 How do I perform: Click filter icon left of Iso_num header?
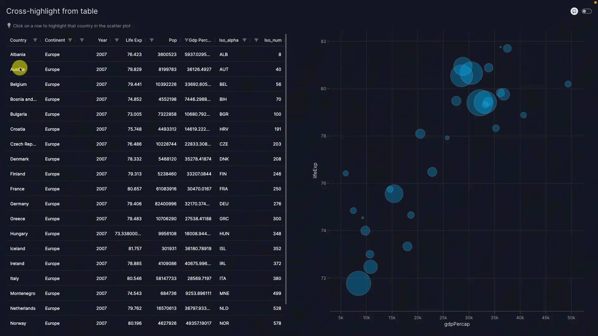pyautogui.click(x=256, y=40)
